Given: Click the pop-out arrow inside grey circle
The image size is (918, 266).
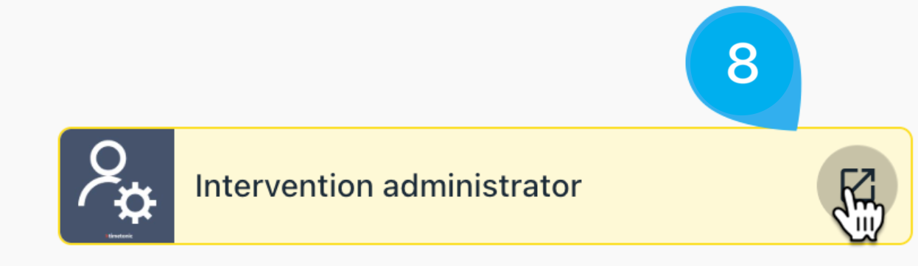Looking at the screenshot, I should 858,184.
